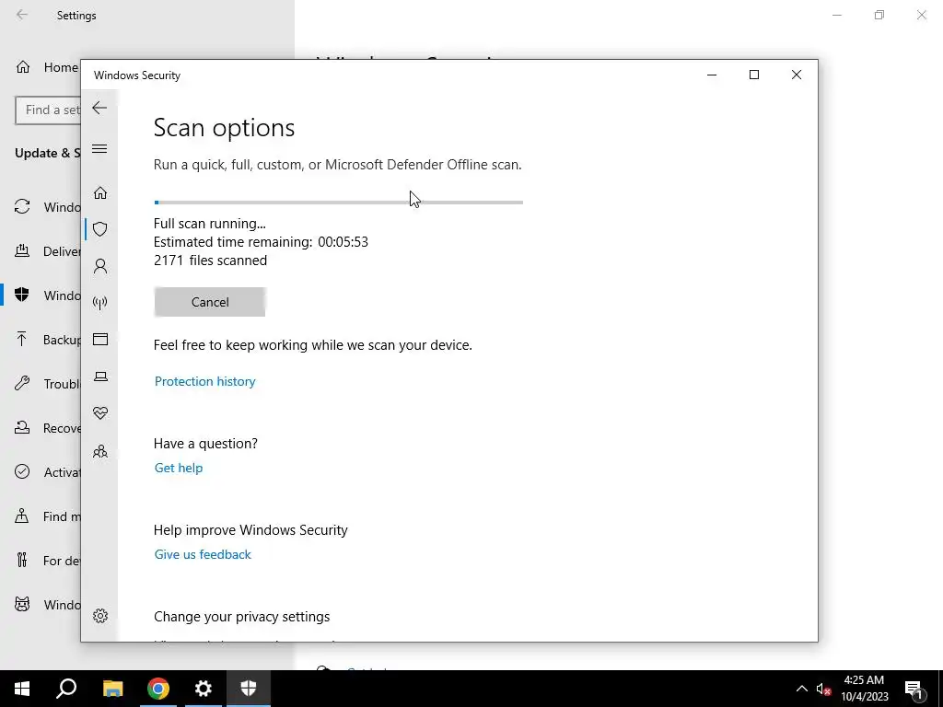Open Device security laptop icon

(100, 377)
